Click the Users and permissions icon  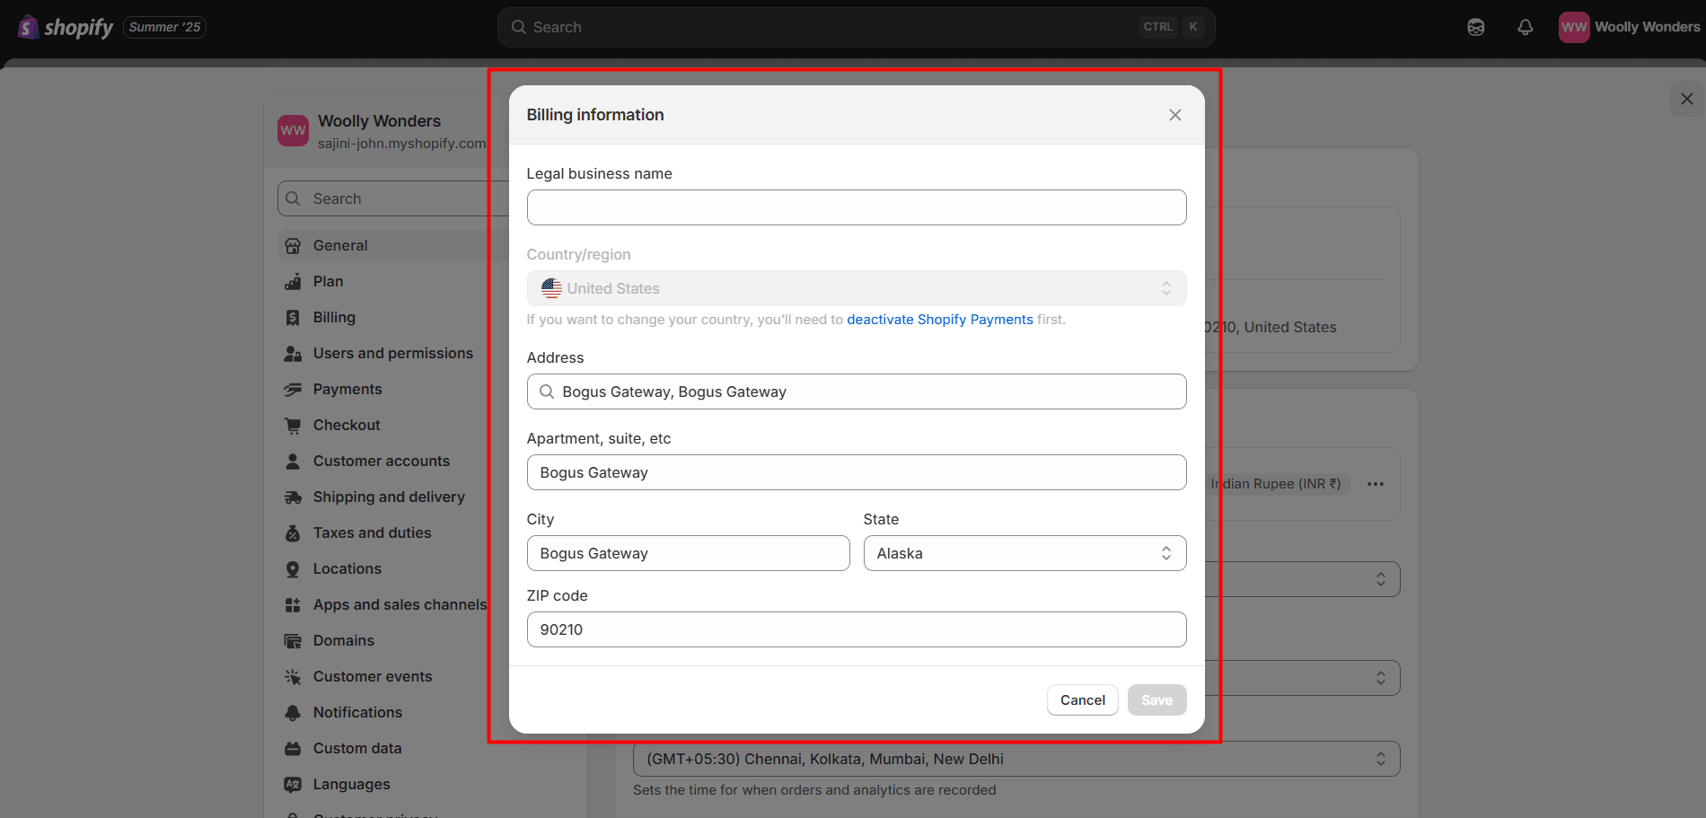pos(293,354)
